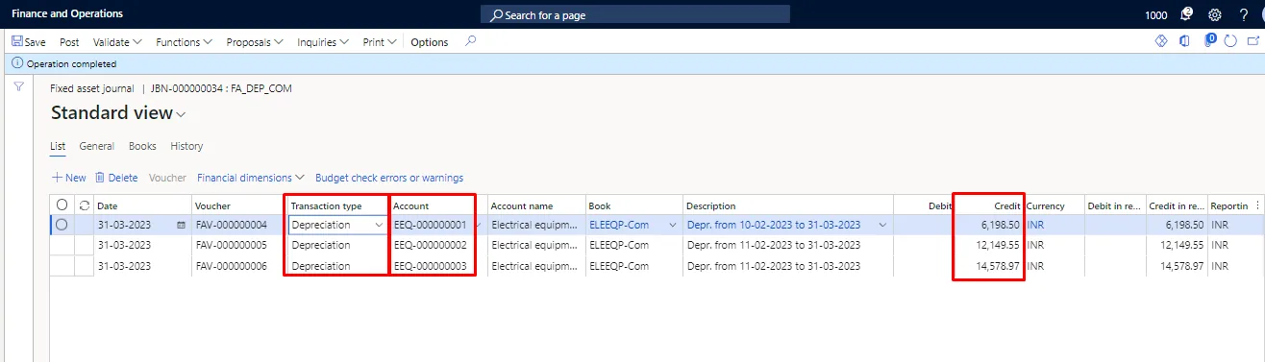This screenshot has width=1265, height=362.
Task: Click the grid refresh icon in header row
Action: (x=84, y=205)
